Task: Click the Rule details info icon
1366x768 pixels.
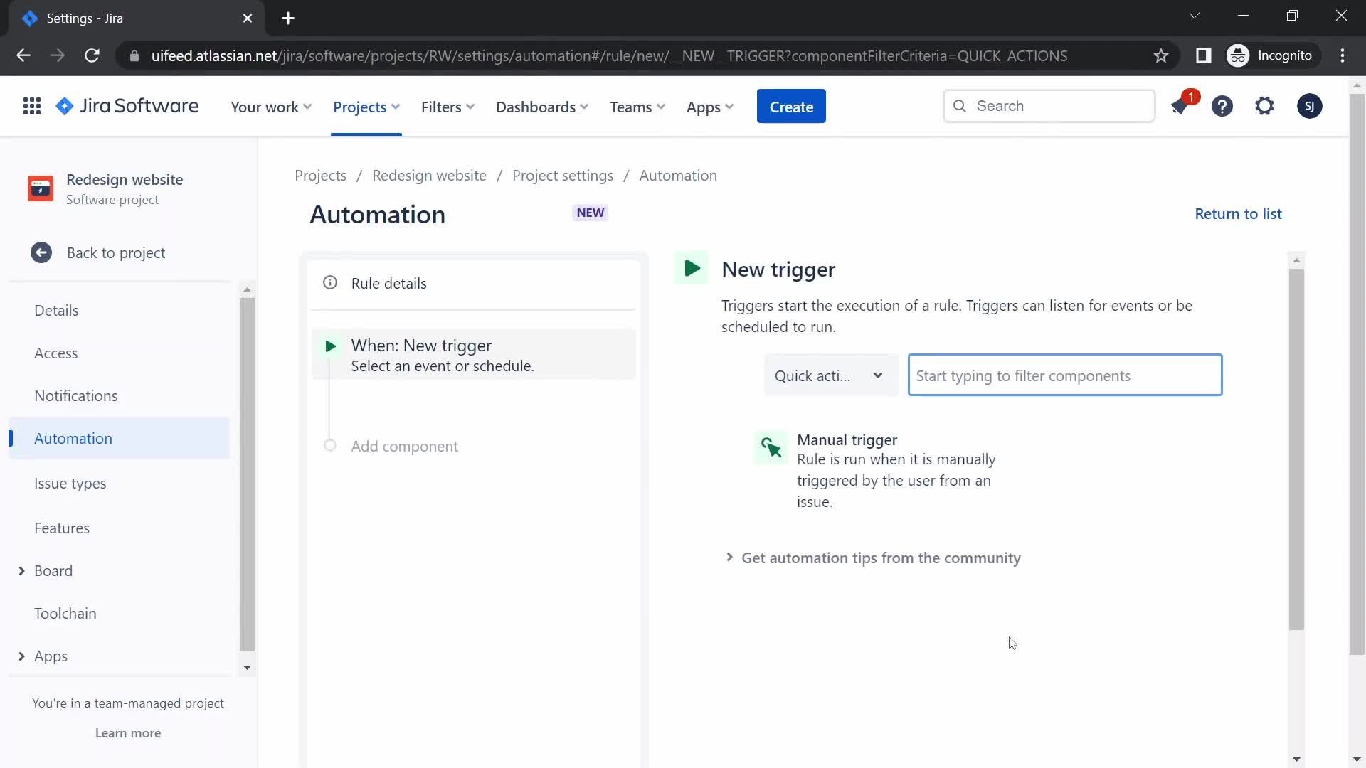Action: coord(331,282)
